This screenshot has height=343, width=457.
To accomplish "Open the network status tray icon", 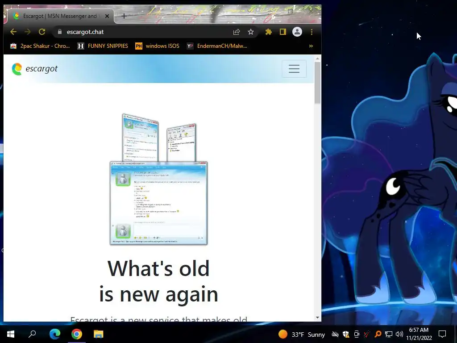I will (389, 334).
